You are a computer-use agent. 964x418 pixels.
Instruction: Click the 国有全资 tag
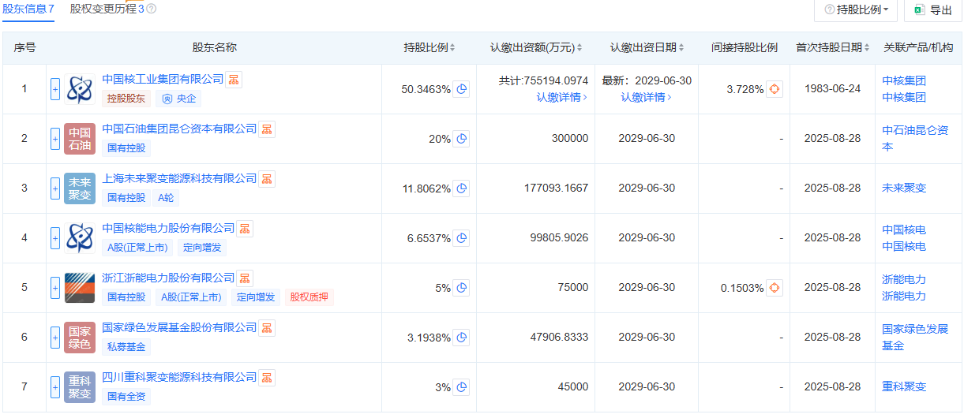[126, 397]
